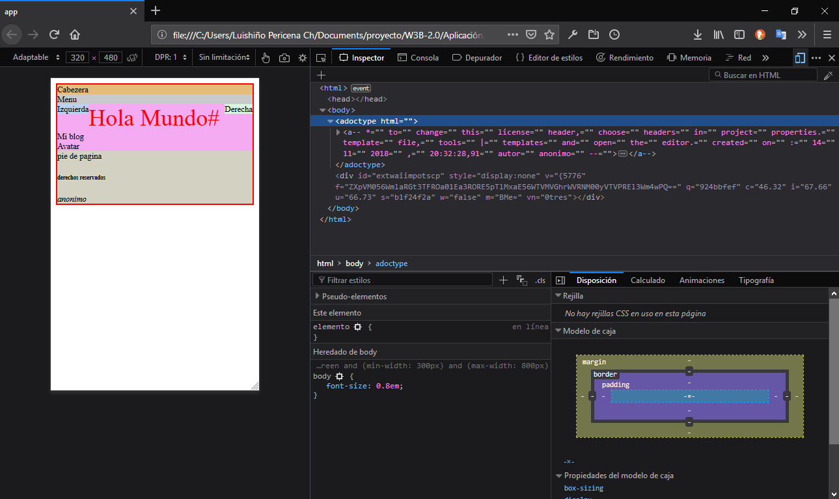Take a screenshot with the camera icon
Screen dimensions: 839x499
point(284,57)
